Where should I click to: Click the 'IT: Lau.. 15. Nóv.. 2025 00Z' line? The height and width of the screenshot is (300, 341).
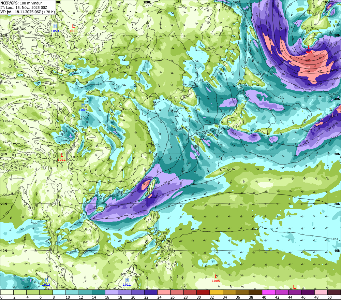pos(24,8)
